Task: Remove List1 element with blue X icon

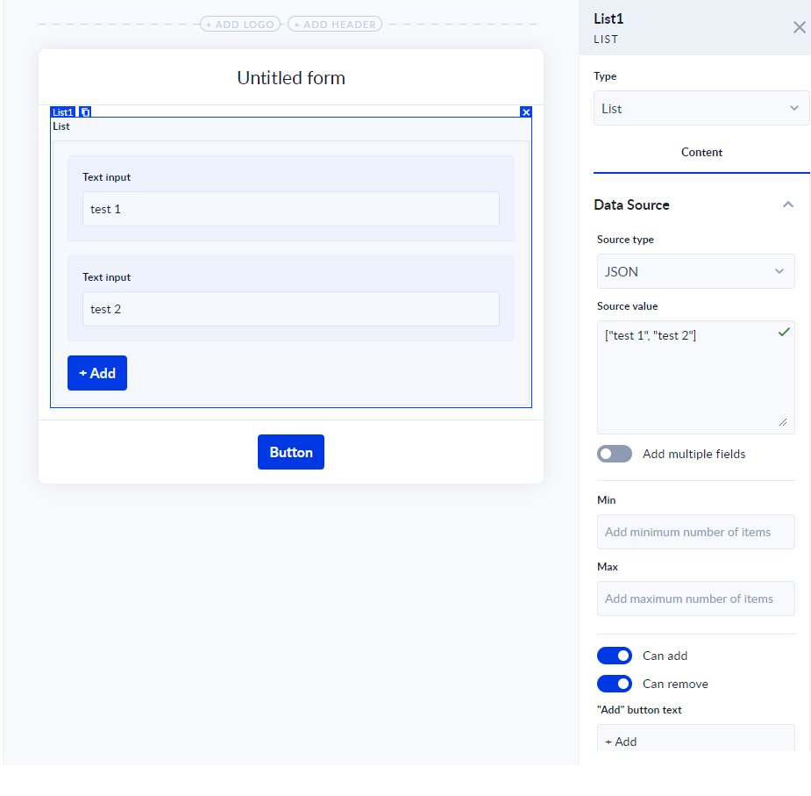Action: (526, 112)
